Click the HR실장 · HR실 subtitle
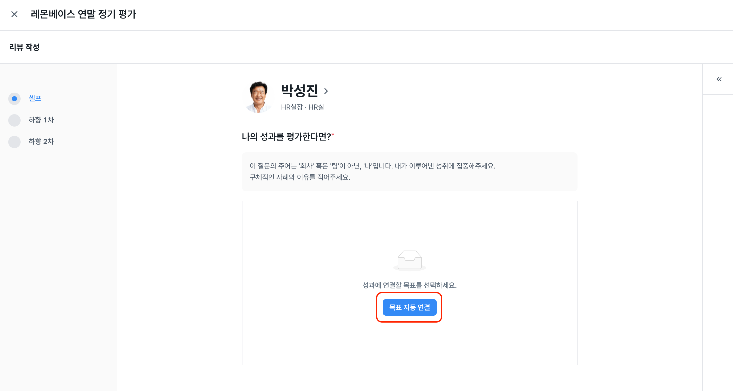 pos(302,107)
